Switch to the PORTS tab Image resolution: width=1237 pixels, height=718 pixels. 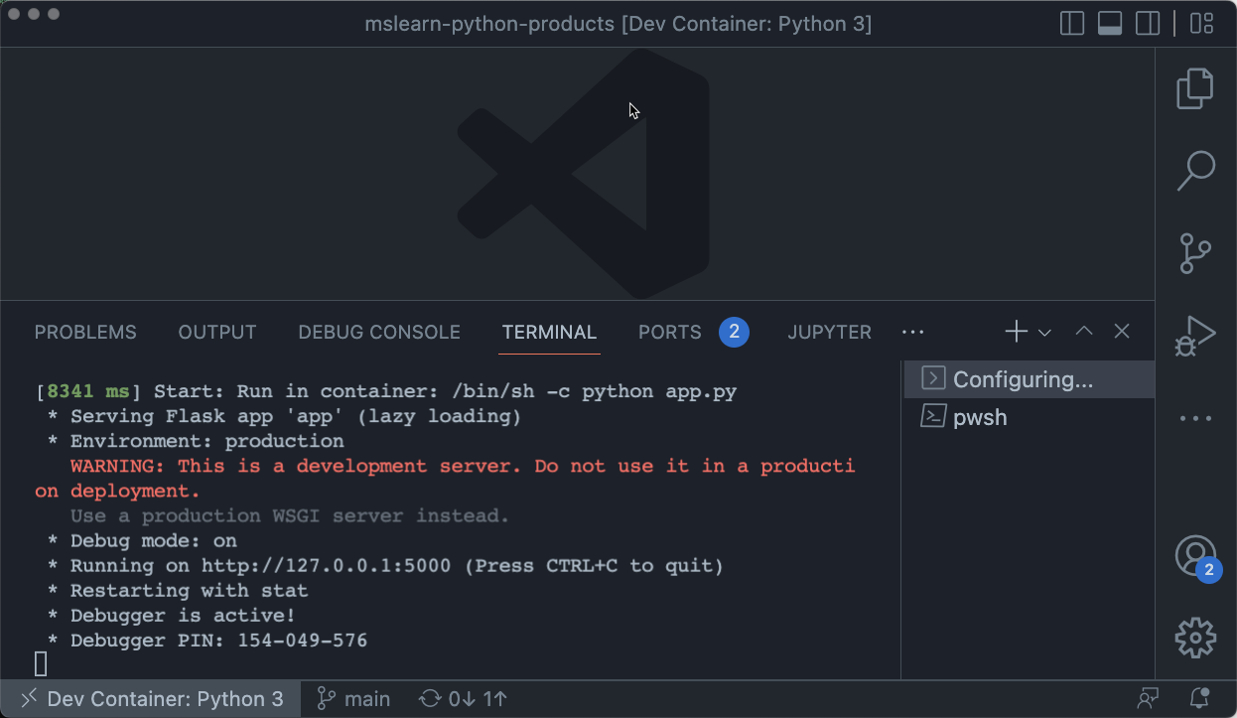click(669, 332)
